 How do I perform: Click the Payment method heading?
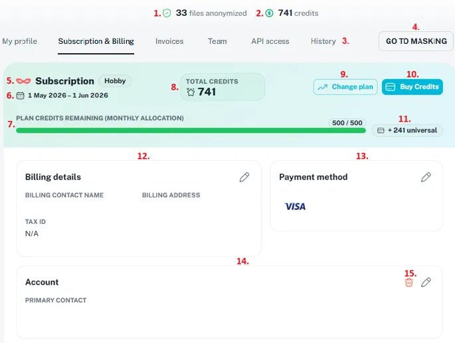point(314,177)
